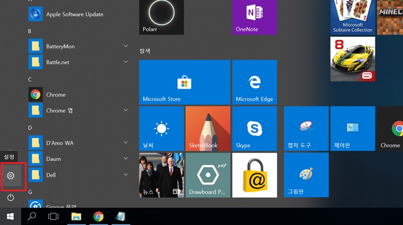Open the Skype tile
403x225 pixels.
(x=254, y=129)
